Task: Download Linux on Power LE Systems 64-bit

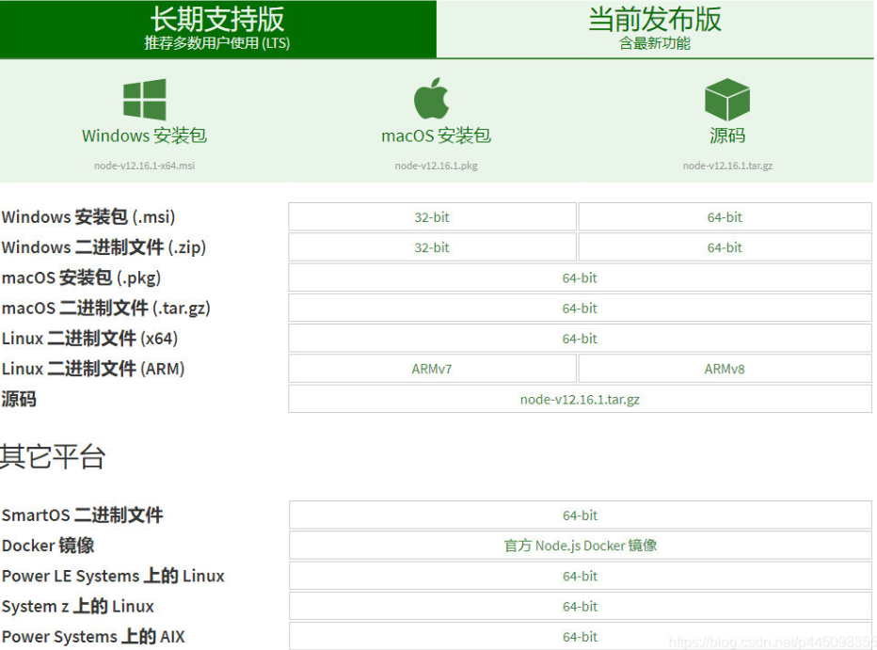Action: coord(580,576)
